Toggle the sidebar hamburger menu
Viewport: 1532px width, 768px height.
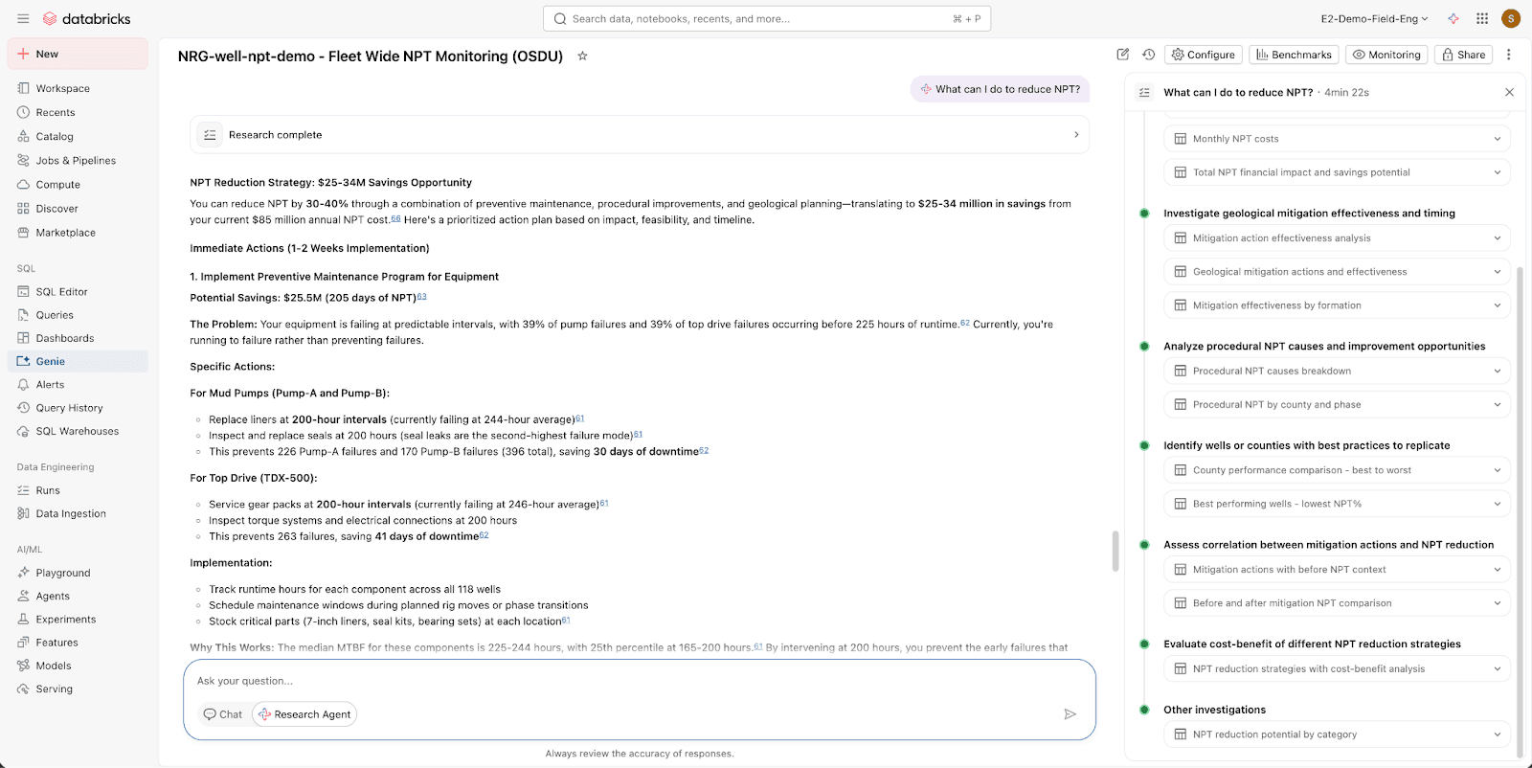click(x=23, y=18)
